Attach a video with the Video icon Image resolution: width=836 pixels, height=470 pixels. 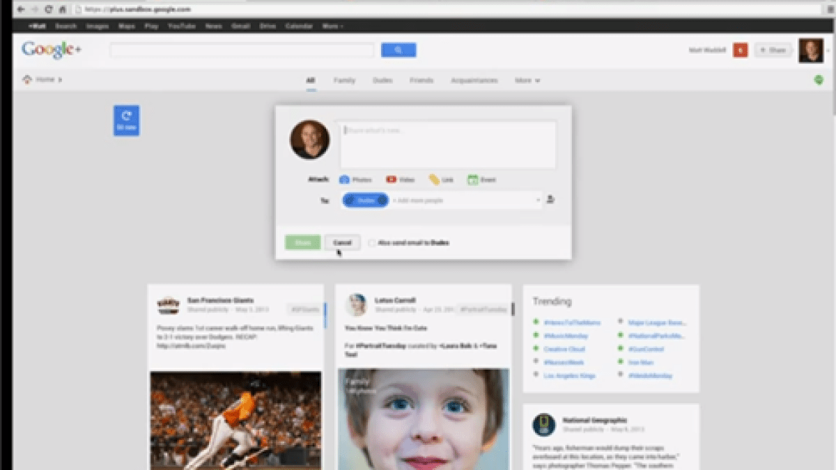(392, 180)
